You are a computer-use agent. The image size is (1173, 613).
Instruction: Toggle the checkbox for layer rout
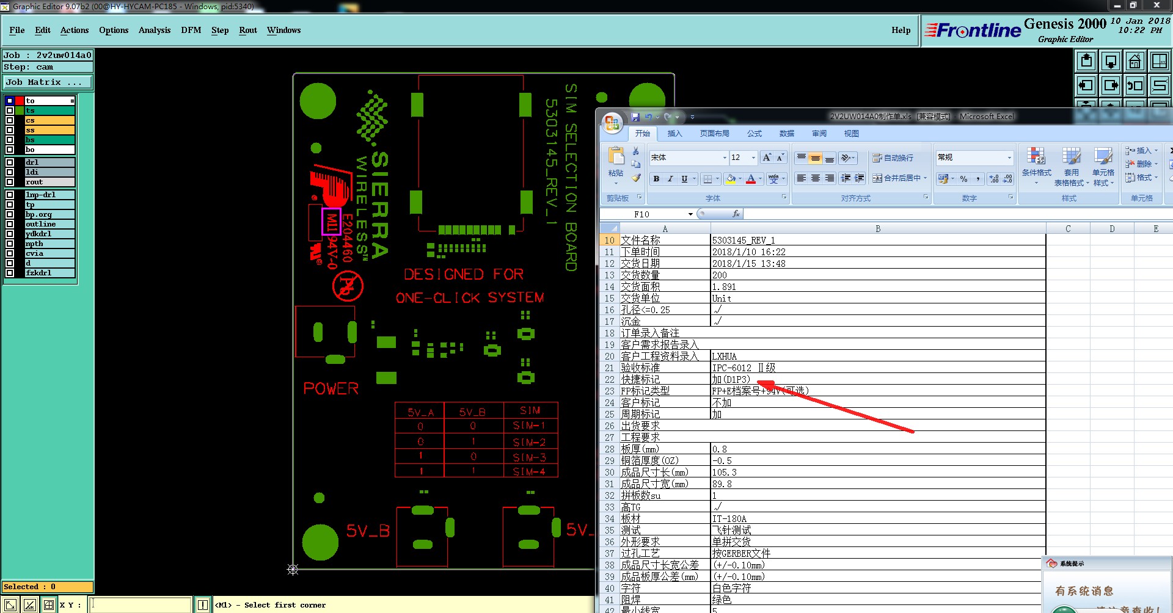coord(10,182)
